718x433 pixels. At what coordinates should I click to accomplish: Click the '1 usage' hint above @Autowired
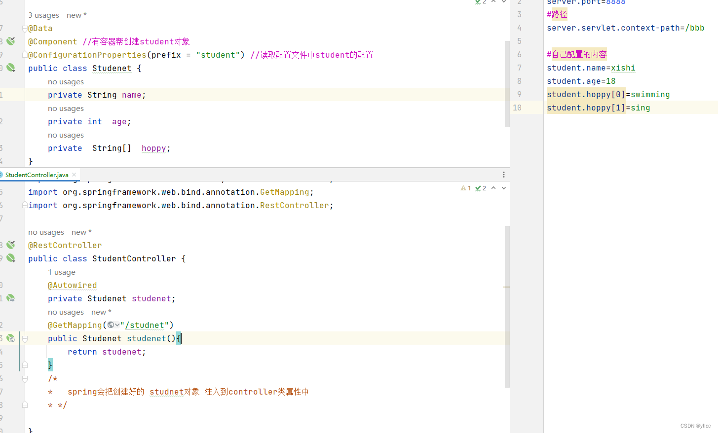(62, 272)
